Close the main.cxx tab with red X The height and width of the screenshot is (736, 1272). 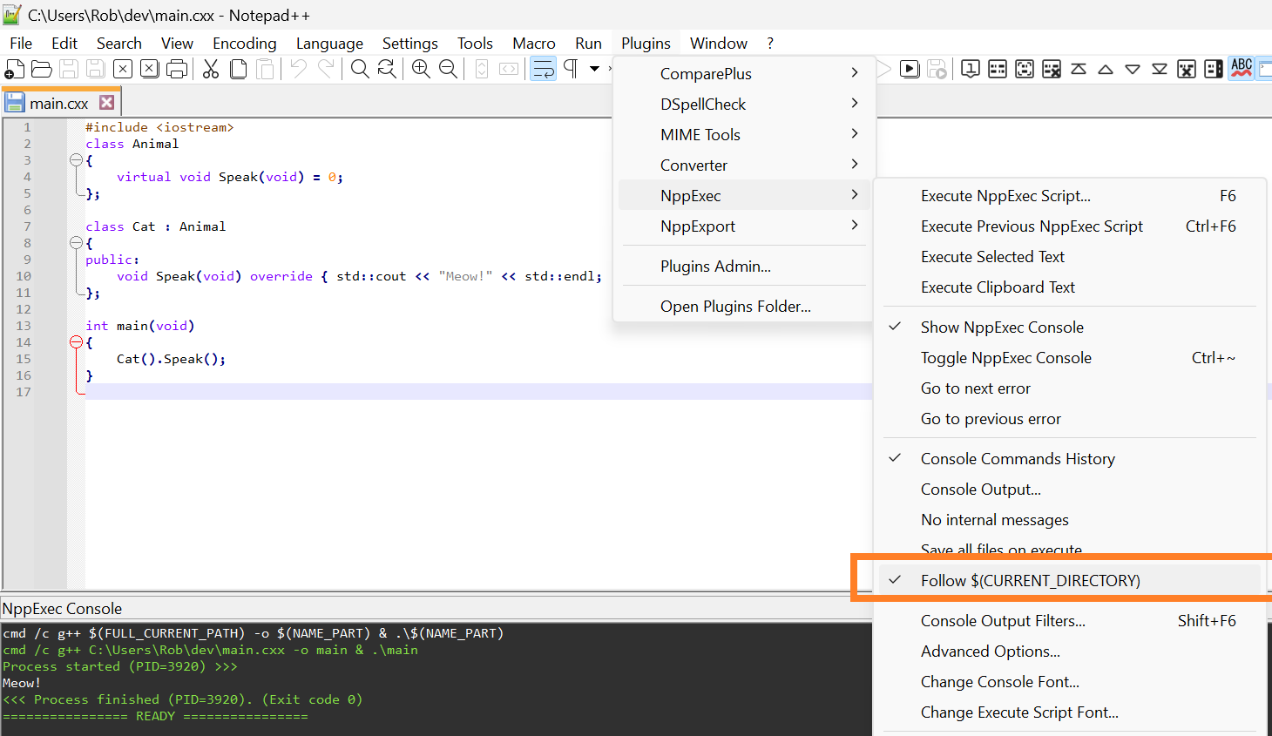(x=106, y=103)
